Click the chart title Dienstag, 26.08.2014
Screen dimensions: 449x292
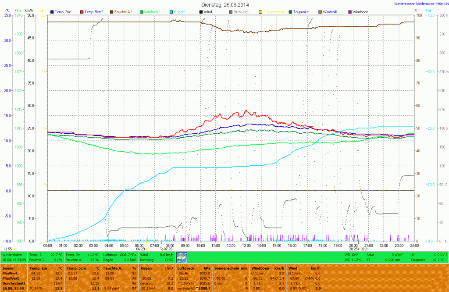[x=224, y=4]
